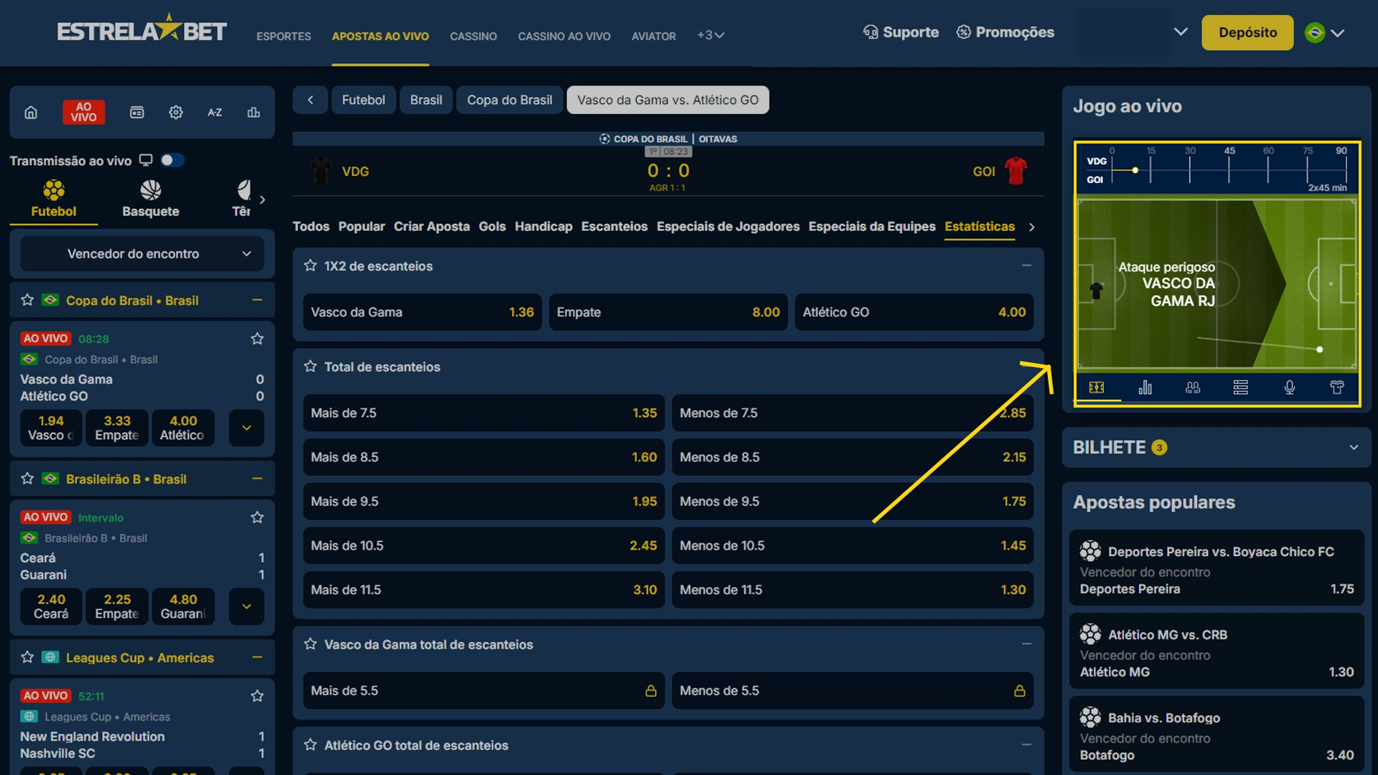Select Menos de 10.5 at 1.45 odds
1378x775 pixels.
point(853,545)
